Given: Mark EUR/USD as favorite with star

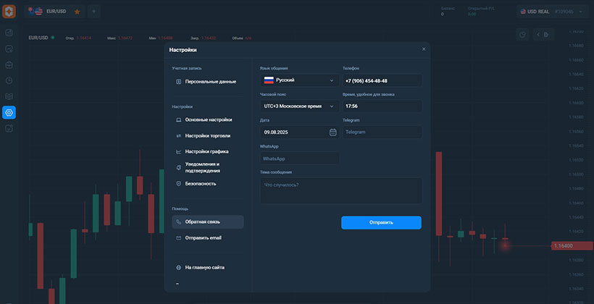Looking at the screenshot, I should click(78, 12).
